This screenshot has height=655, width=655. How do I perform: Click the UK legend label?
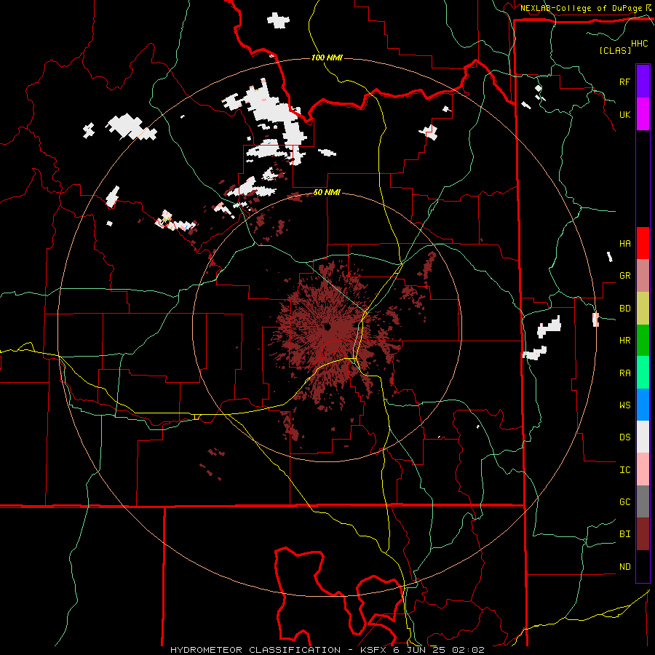click(x=624, y=114)
